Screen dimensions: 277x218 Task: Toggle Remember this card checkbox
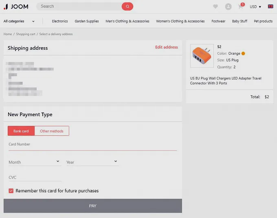point(11,191)
